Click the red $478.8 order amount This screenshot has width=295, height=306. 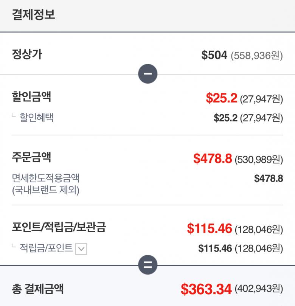coord(213,159)
